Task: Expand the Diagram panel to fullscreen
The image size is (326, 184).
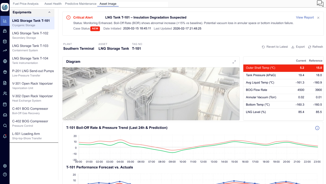Action: point(234,62)
